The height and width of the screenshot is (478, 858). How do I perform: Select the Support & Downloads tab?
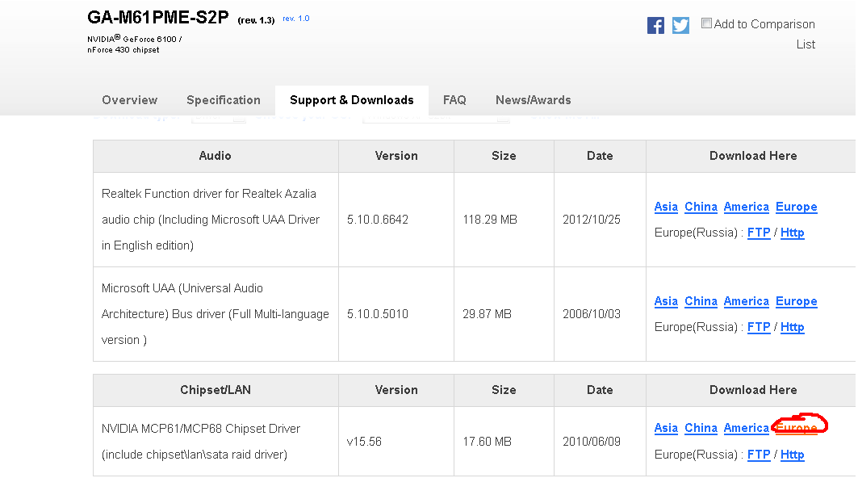[351, 100]
